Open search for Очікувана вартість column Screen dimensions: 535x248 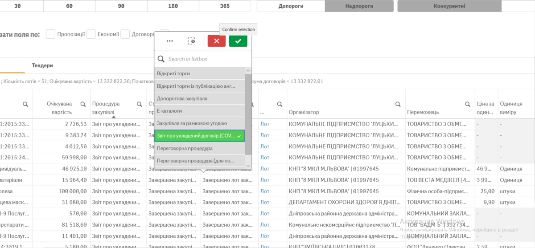[x=83, y=104]
